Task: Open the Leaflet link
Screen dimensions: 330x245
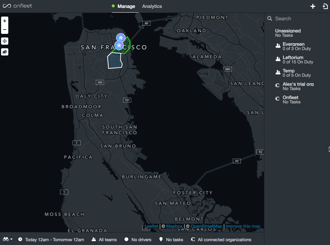Action: click(x=151, y=226)
